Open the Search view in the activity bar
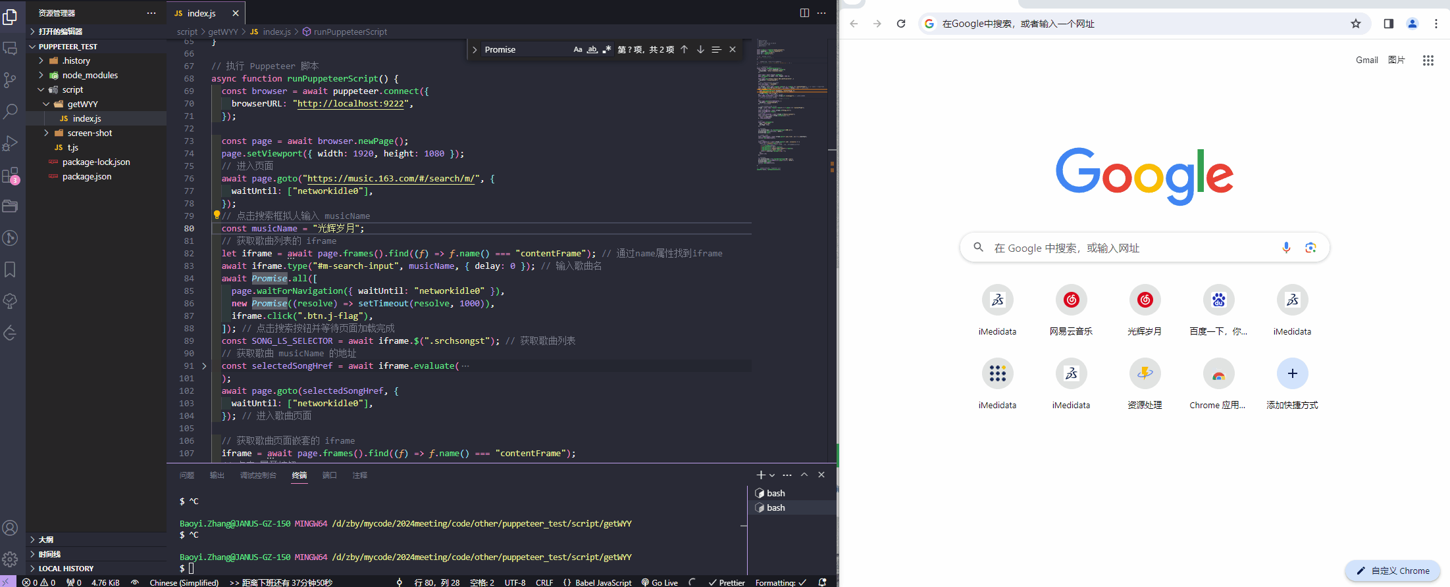This screenshot has width=1450, height=587. [x=11, y=111]
